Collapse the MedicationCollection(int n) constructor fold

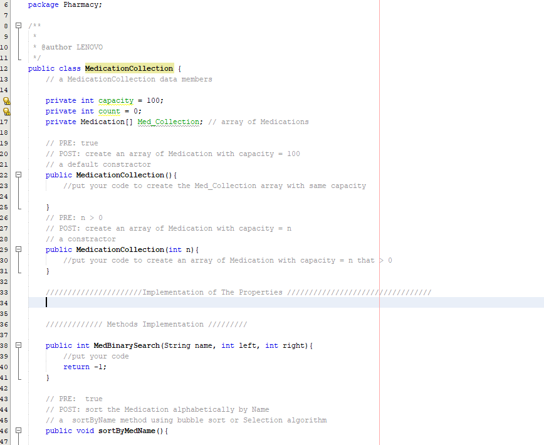pos(19,249)
